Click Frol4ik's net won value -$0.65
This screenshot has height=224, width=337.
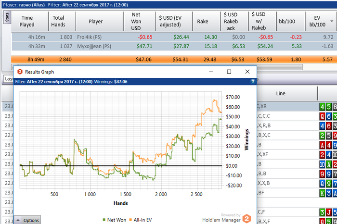pyautogui.click(x=145, y=37)
